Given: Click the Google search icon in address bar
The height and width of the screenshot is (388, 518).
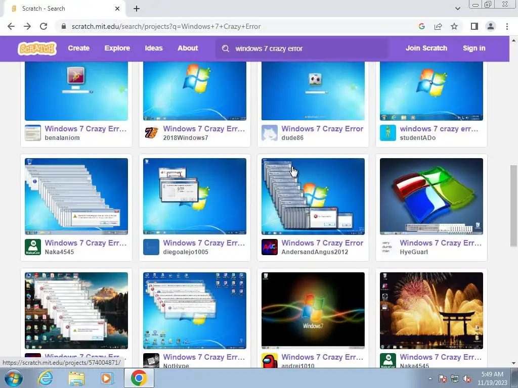Looking at the screenshot, I should pyautogui.click(x=421, y=26).
